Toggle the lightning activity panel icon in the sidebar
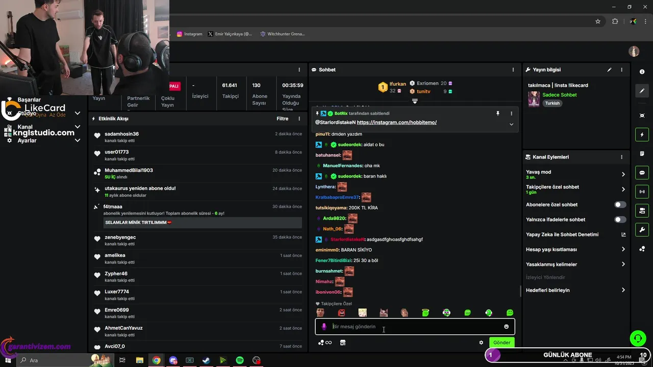Image resolution: width=653 pixels, height=367 pixels. [642, 135]
